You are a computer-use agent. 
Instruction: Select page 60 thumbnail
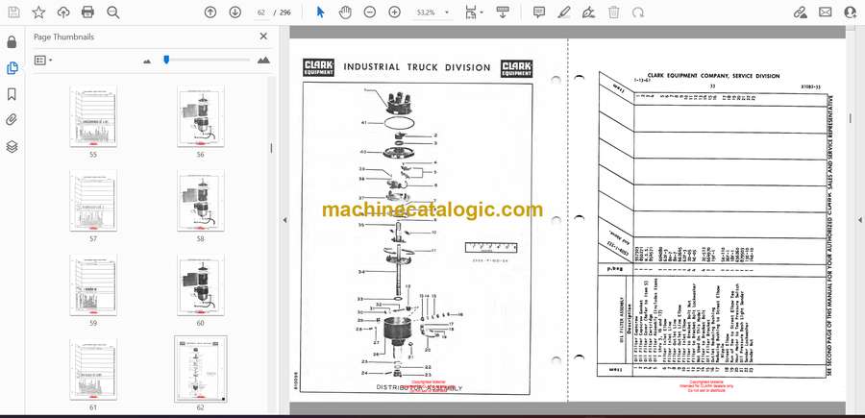(200, 285)
